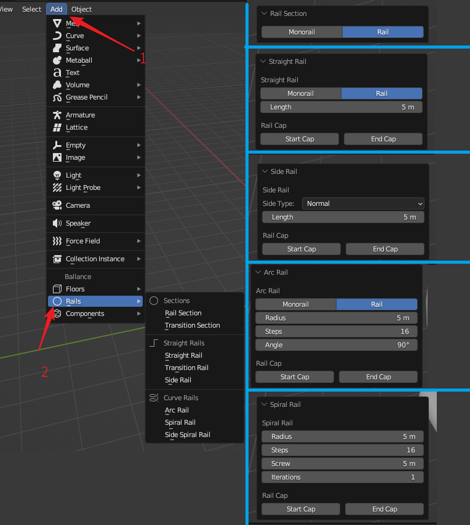This screenshot has height=525, width=470.
Task: Click the Speaker icon in menu
Action: (x=57, y=223)
